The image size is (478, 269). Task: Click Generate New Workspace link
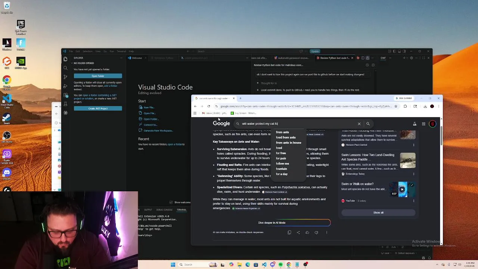158,130
